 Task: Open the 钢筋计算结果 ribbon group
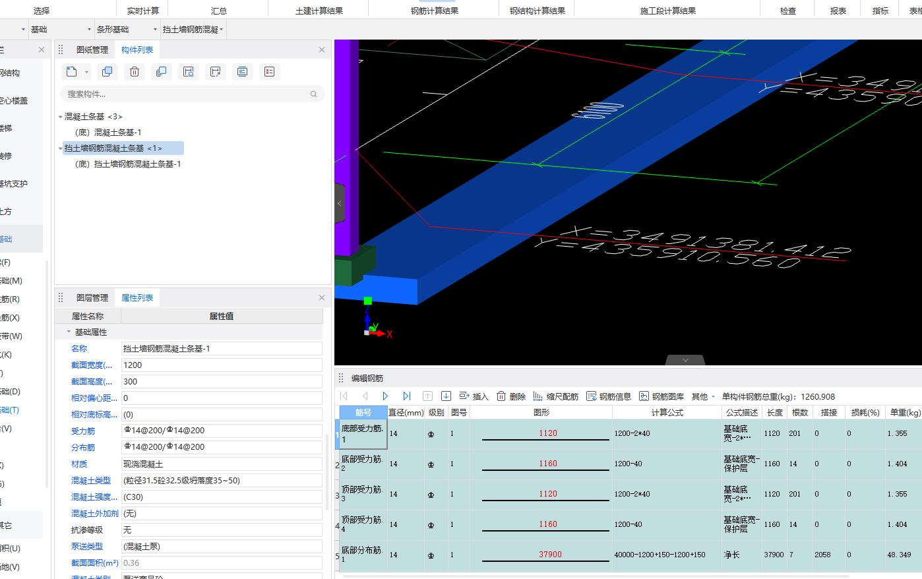435,11
